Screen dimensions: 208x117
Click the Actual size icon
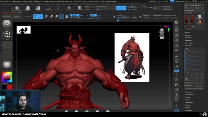[176, 41]
